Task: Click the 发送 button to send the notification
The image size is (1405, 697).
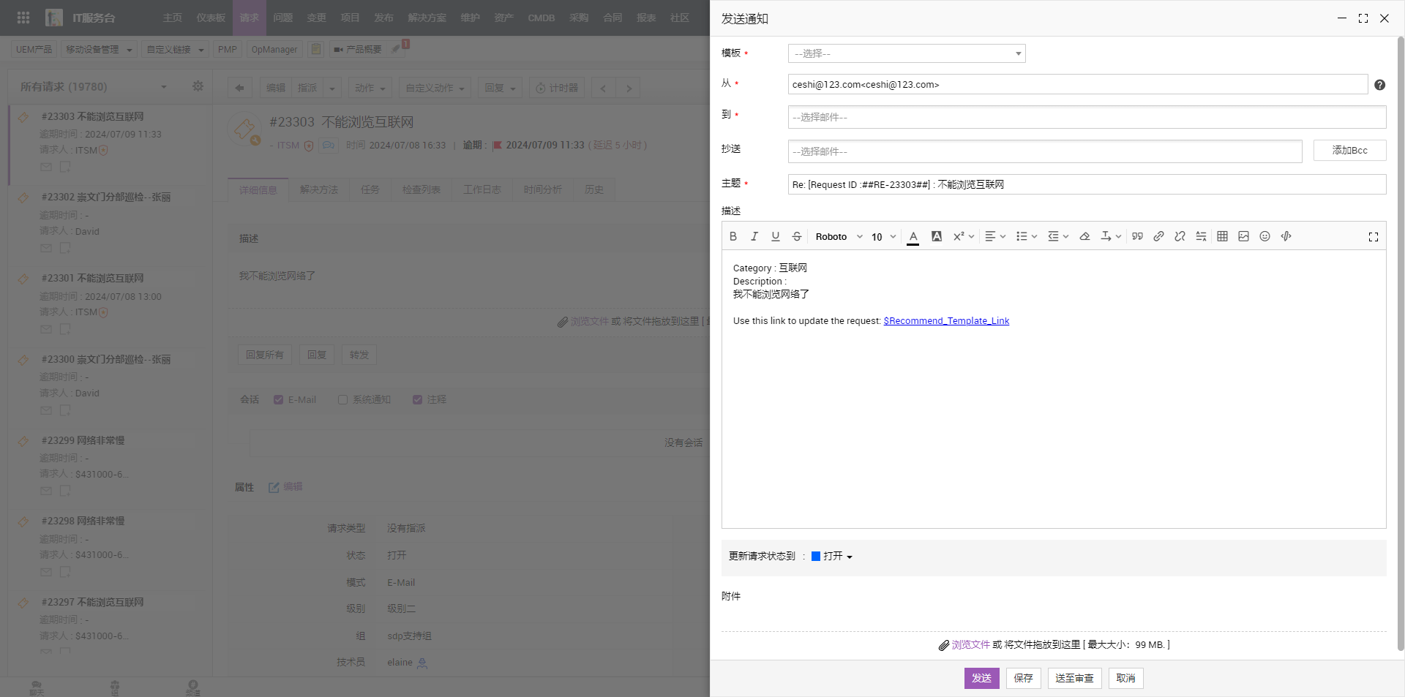Action: (x=981, y=678)
